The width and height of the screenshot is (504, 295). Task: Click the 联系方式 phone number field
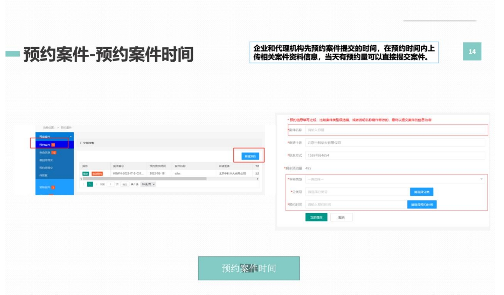[x=395, y=155]
